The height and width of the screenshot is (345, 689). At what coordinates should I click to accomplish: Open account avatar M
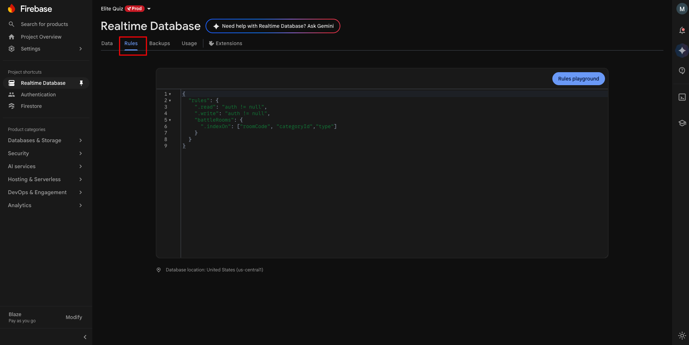click(x=682, y=9)
